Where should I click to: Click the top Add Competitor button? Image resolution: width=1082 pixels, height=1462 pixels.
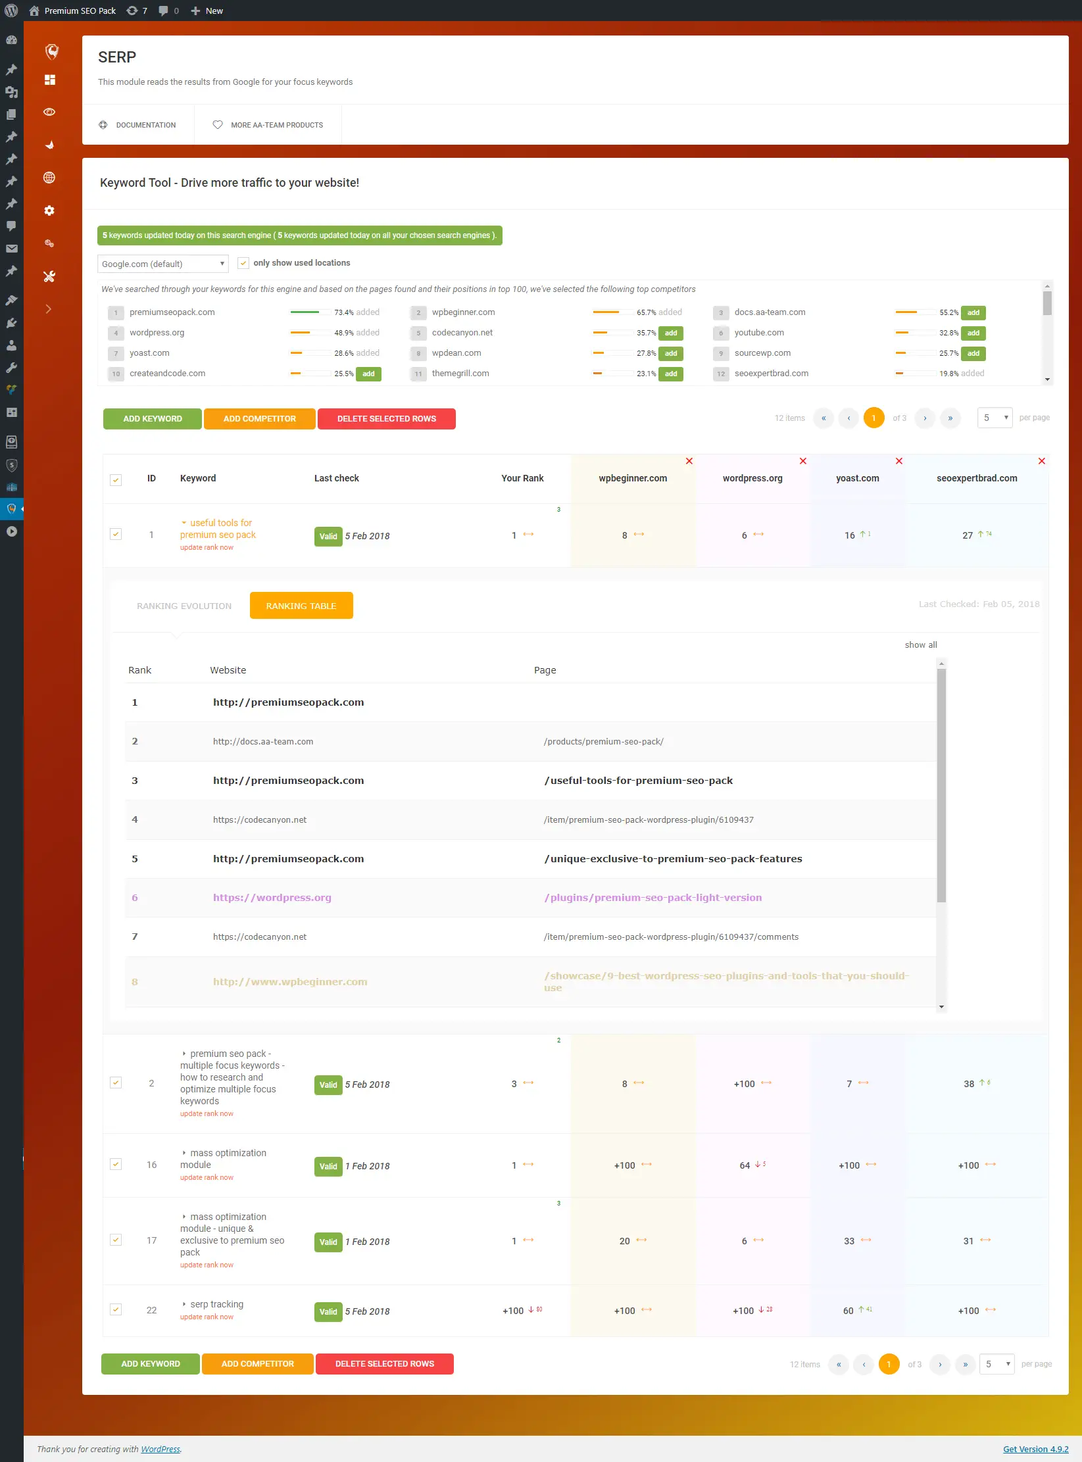coord(260,419)
